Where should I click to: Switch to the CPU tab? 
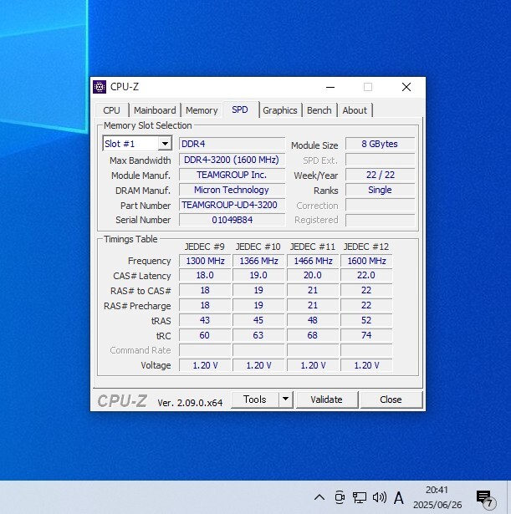111,110
